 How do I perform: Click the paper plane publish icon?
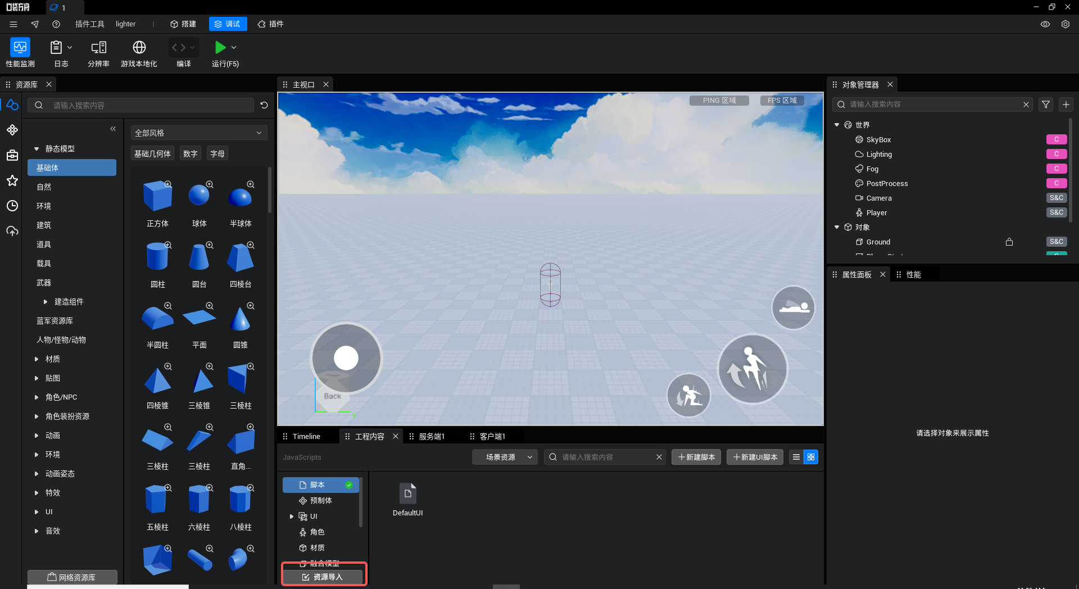click(35, 24)
